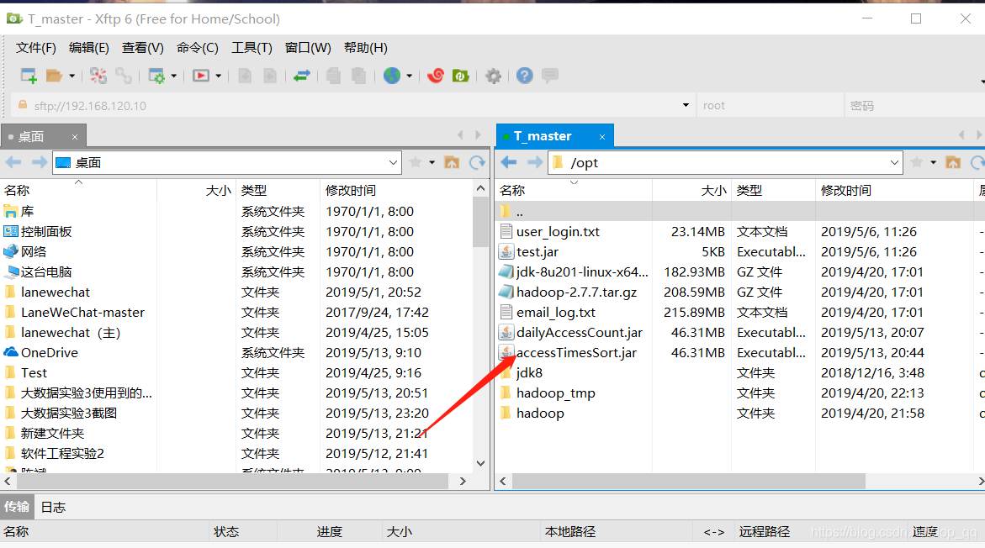The image size is (985, 548).
Task: Sort local files by 修改时间 column
Action: point(395,190)
